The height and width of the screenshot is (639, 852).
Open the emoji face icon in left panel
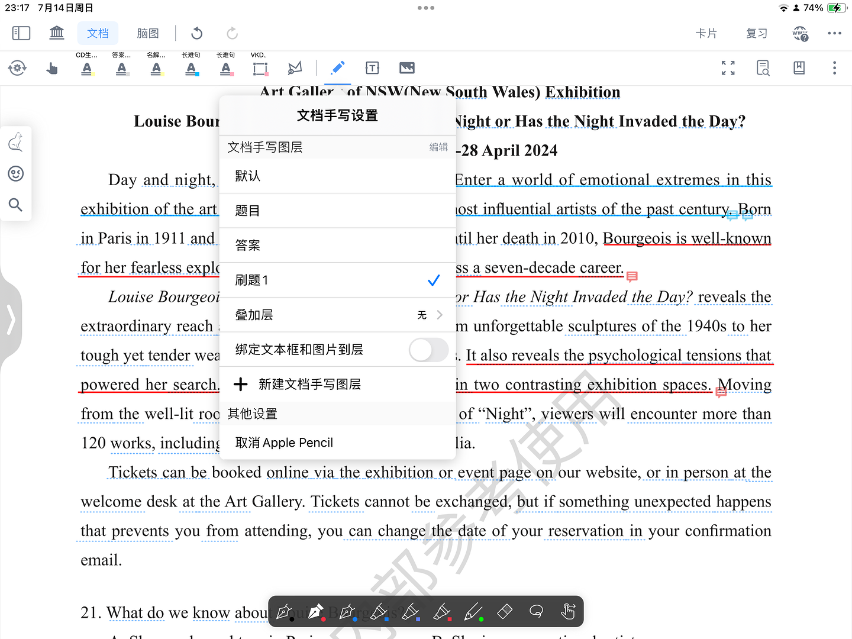click(x=16, y=173)
